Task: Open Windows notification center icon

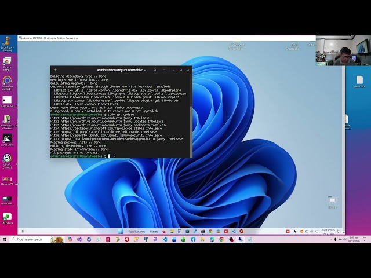Action: click(365, 239)
